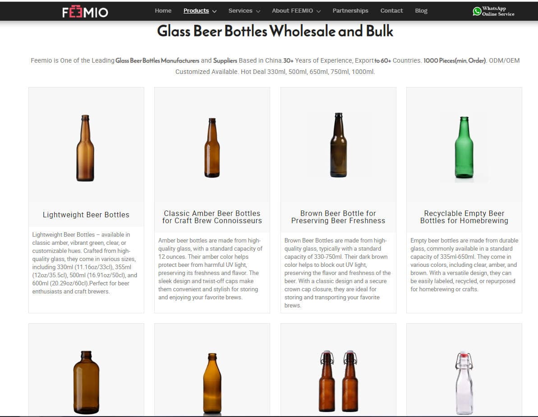Click the Lightweight Beer Bottles title

(86, 215)
